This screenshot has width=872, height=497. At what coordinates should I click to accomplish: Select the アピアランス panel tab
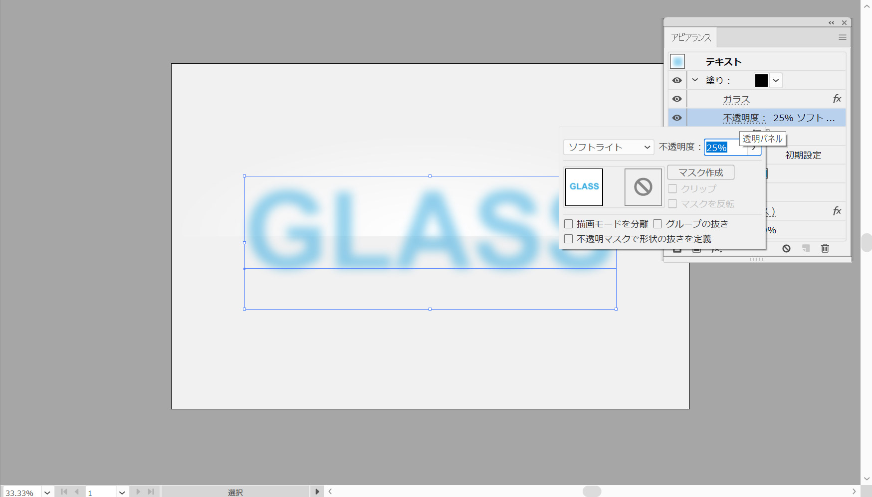click(x=690, y=37)
